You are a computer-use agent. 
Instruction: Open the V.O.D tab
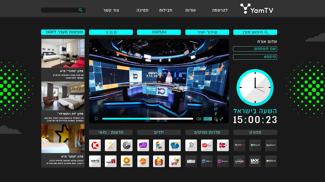coord(111,32)
